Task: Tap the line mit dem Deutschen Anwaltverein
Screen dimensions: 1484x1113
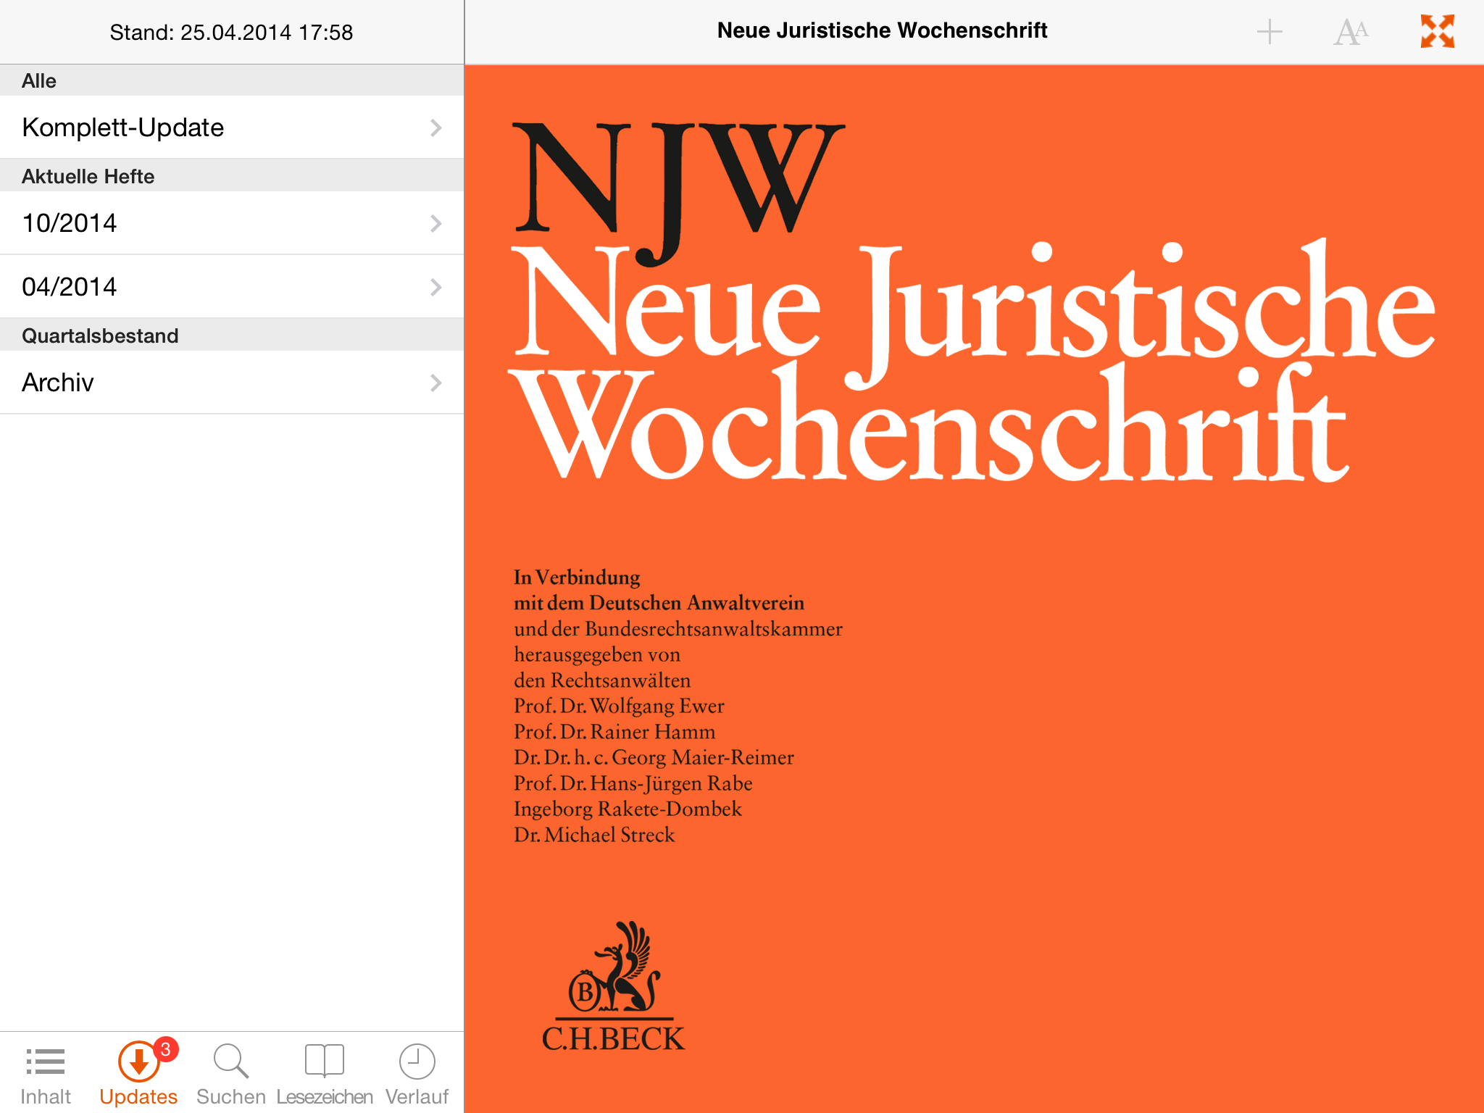Action: pyautogui.click(x=659, y=603)
